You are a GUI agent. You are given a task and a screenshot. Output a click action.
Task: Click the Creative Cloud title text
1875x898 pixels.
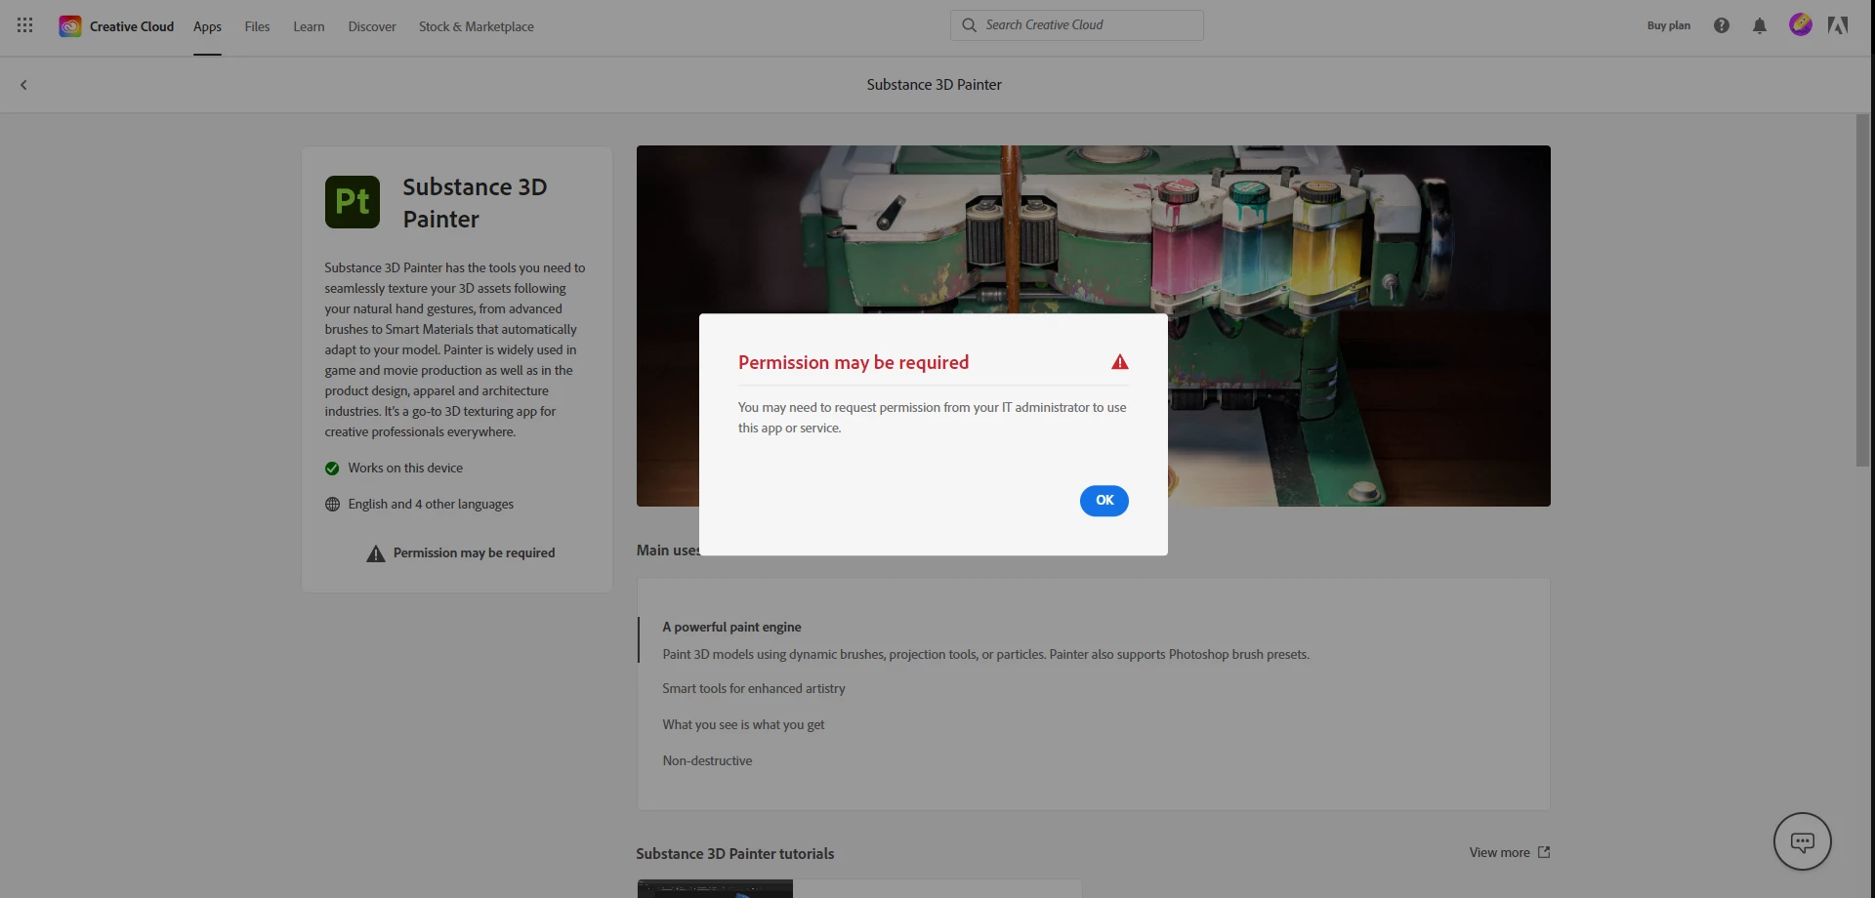pos(132,26)
